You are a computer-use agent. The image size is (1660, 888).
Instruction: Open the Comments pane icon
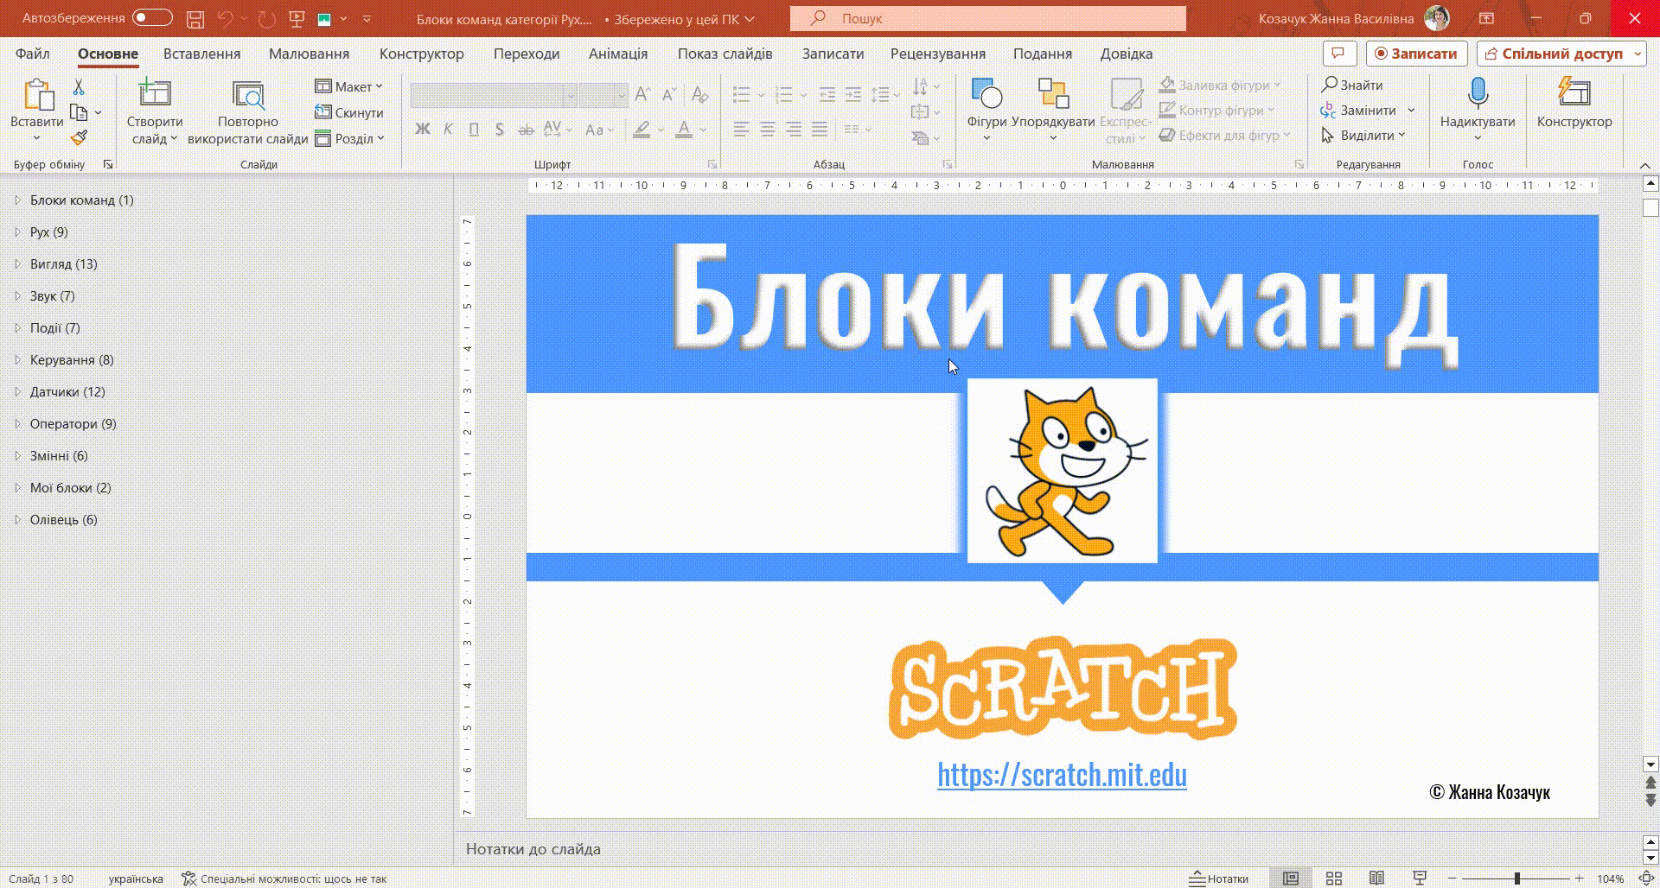1338,54
